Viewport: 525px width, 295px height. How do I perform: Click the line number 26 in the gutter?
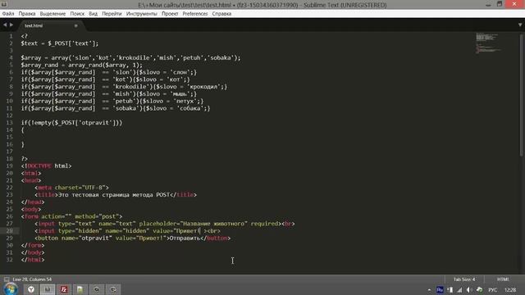click(x=9, y=216)
